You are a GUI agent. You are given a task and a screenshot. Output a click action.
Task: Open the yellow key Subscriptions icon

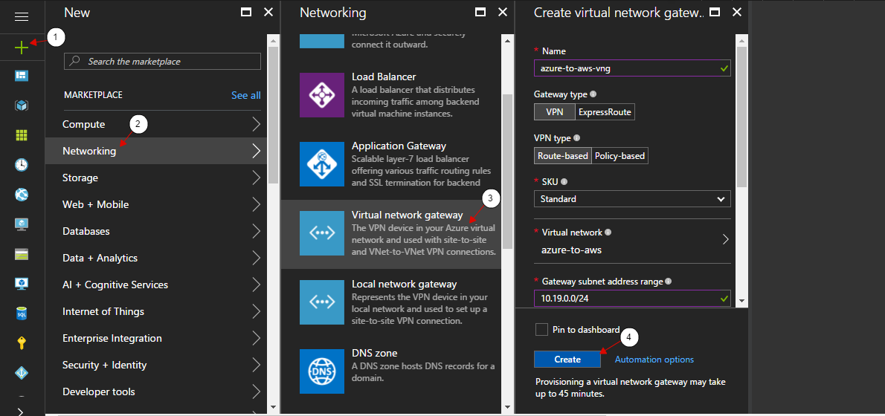[x=22, y=342]
